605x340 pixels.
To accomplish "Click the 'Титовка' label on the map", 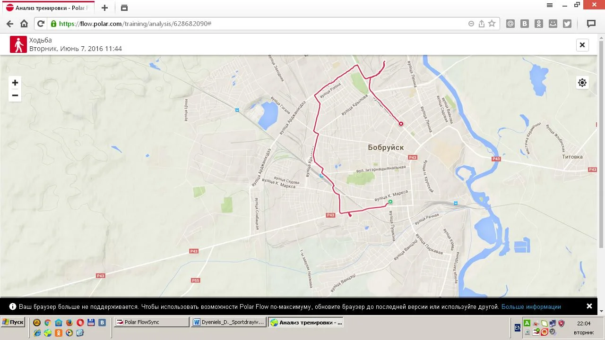I will tap(572, 157).
